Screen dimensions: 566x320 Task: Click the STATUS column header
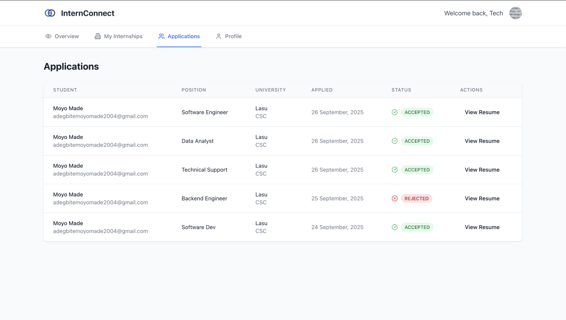click(401, 90)
